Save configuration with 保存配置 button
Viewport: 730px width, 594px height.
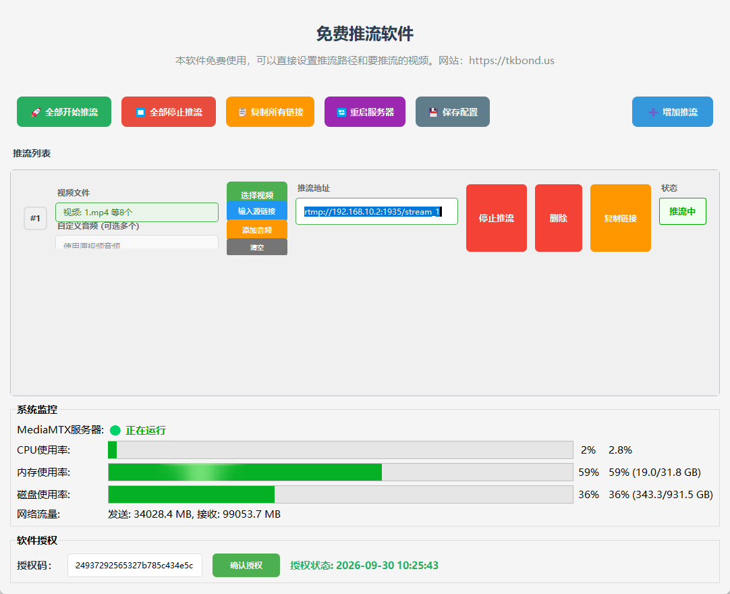[453, 112]
